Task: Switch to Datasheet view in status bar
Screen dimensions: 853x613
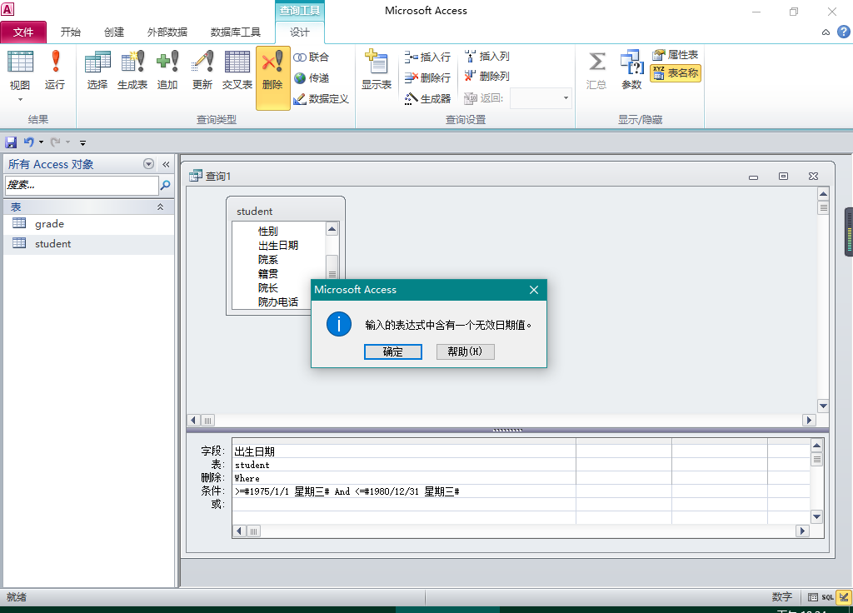Action: coord(813,597)
